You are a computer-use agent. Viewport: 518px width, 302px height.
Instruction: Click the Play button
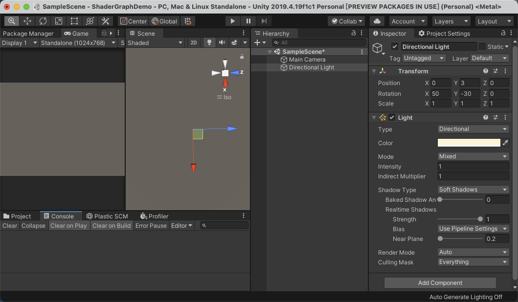(x=232, y=21)
